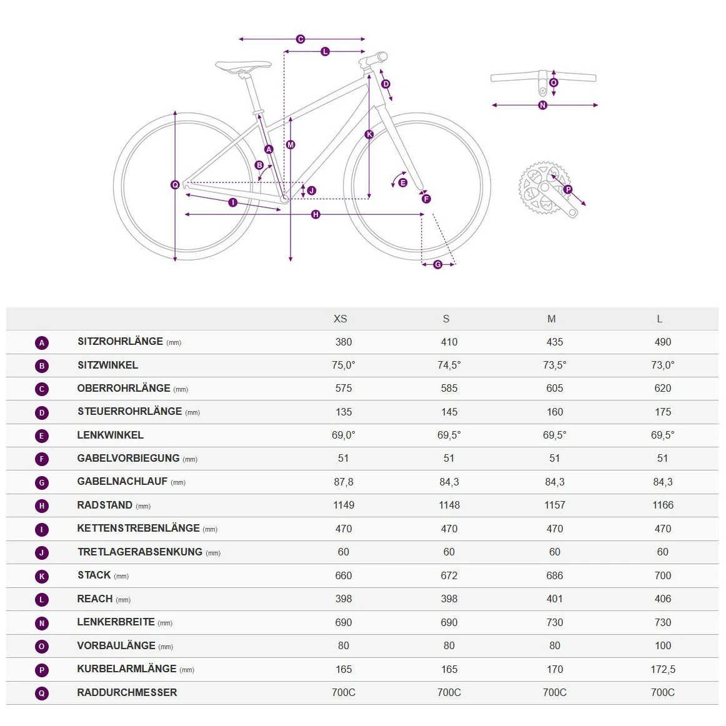Click the A badge beside Sitzrohrlänge row

(42, 342)
